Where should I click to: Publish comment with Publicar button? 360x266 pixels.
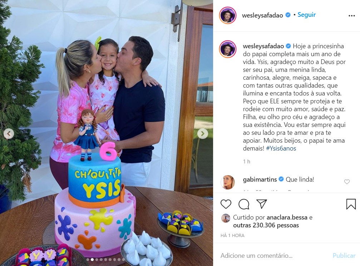(x=344, y=255)
